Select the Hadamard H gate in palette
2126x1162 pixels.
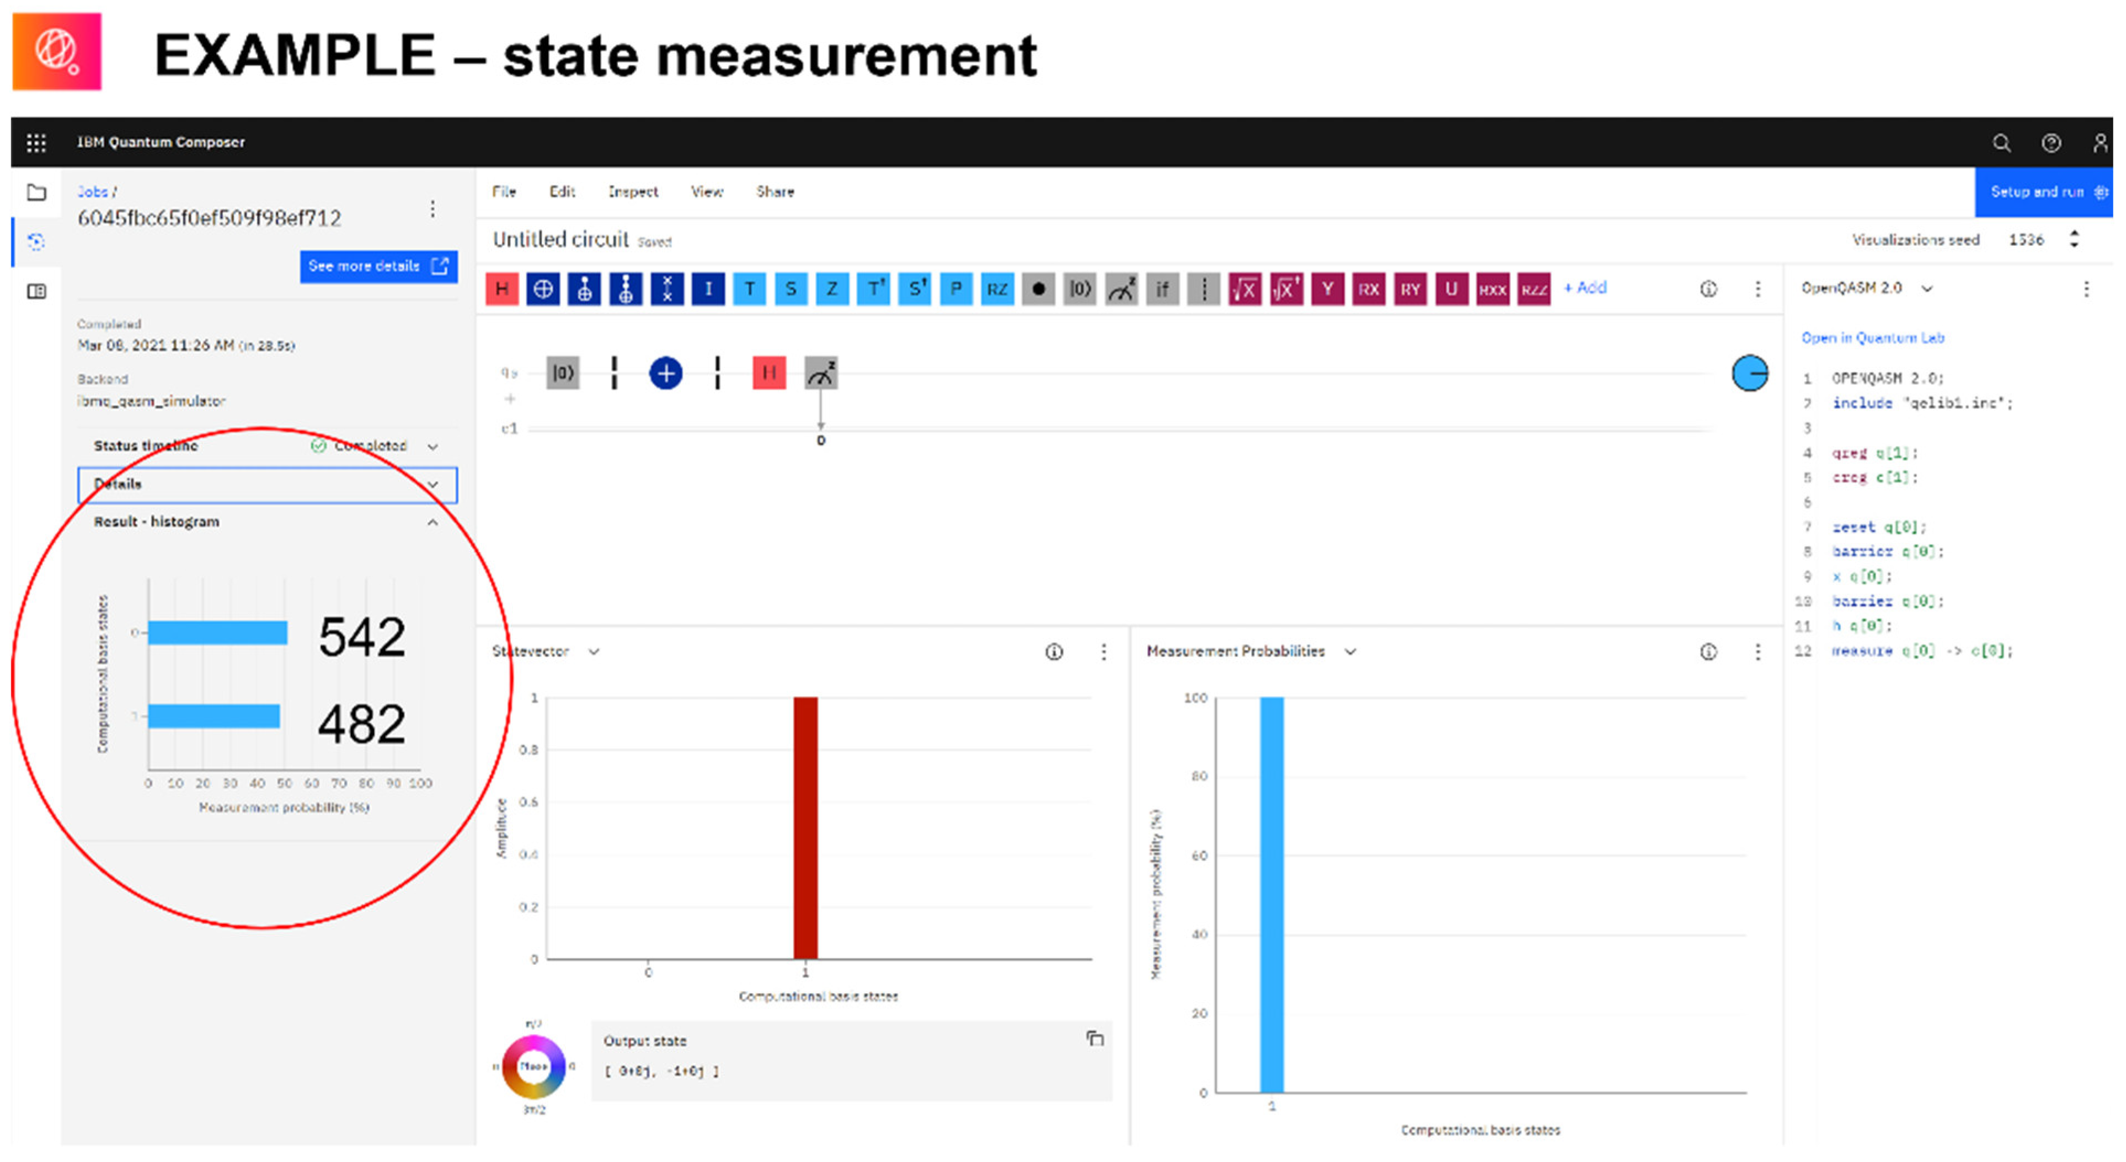tap(502, 289)
